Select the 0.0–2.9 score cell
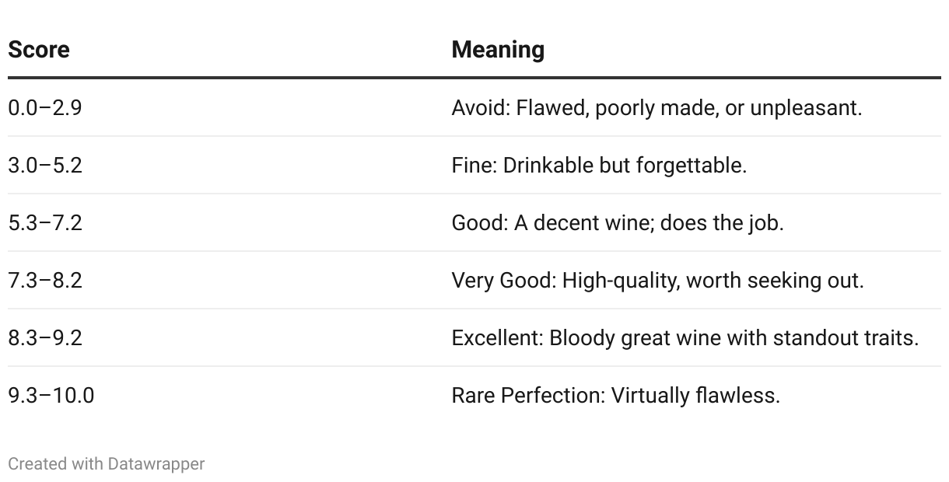Image resolution: width=949 pixels, height=482 pixels. point(45,107)
